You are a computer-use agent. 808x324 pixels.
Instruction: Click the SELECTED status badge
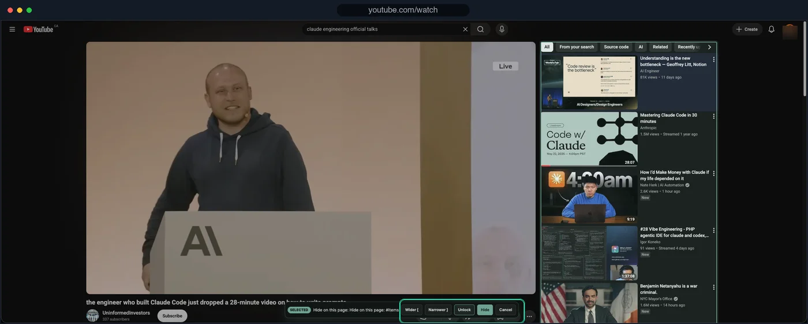[x=299, y=310]
